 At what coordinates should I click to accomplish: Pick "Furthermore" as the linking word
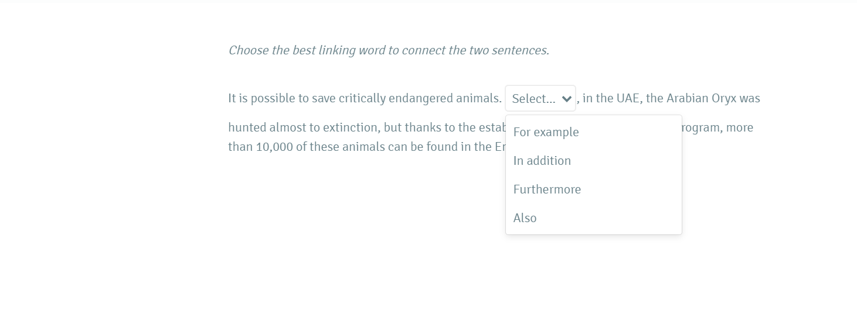547,189
